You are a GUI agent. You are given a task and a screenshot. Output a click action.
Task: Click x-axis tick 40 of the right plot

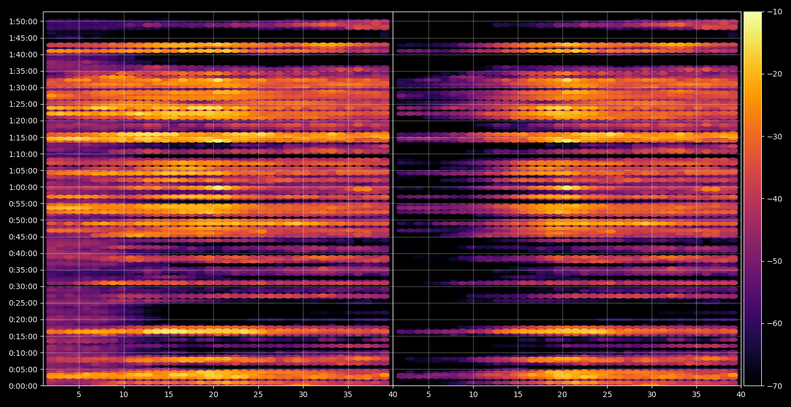(741, 395)
